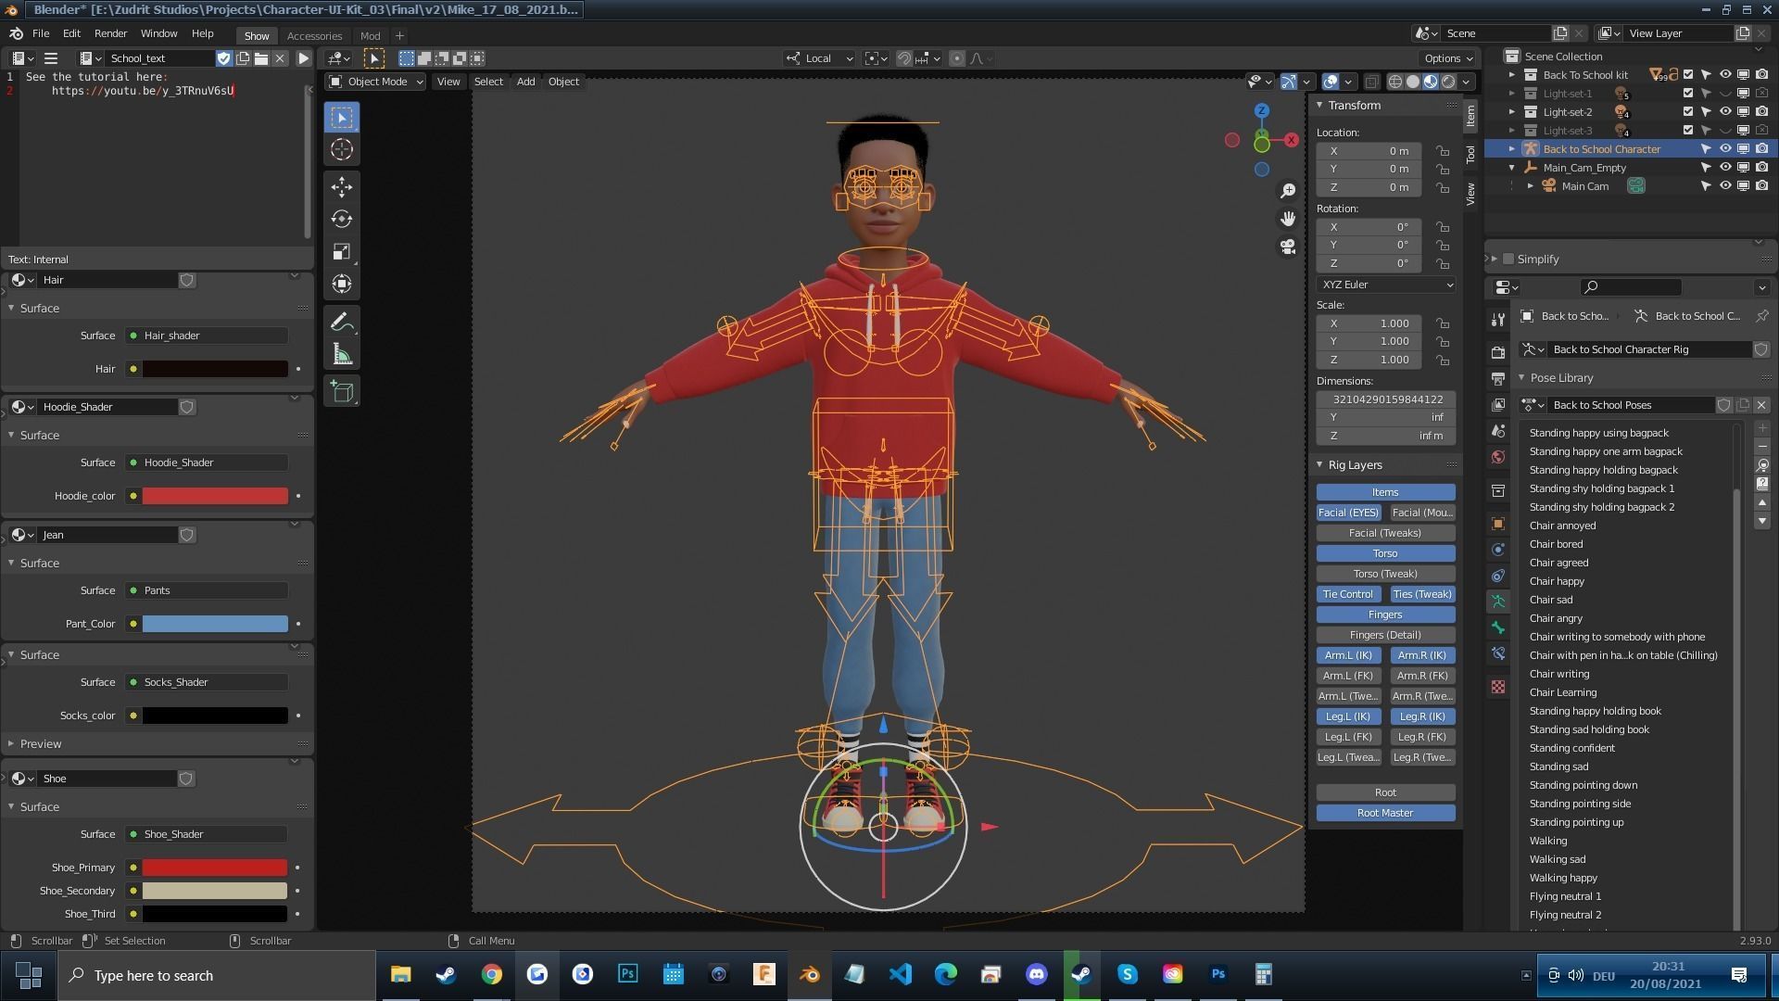Open Render properties tab icon
The height and width of the screenshot is (1001, 1779).
coord(1498,353)
